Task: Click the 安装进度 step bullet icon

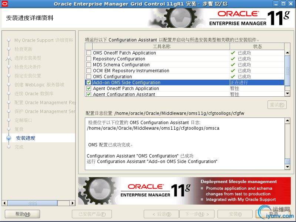Action: click(x=9, y=138)
